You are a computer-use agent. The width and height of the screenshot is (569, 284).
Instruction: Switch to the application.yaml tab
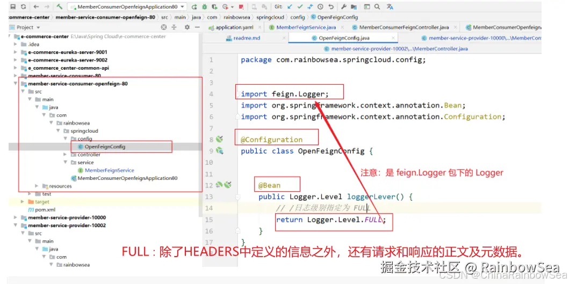[x=234, y=27]
